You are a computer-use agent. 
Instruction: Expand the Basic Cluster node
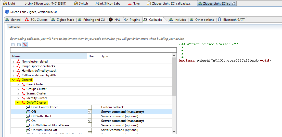[18, 84]
